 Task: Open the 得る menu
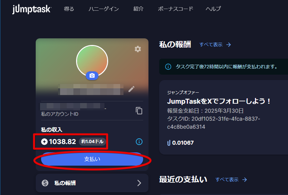point(69,9)
